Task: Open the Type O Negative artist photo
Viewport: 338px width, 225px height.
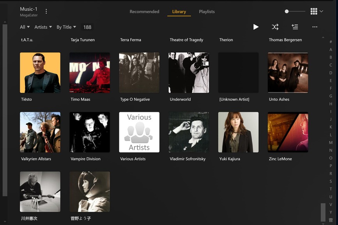Action: 139,73
